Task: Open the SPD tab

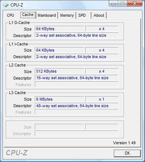Action: click(x=84, y=15)
